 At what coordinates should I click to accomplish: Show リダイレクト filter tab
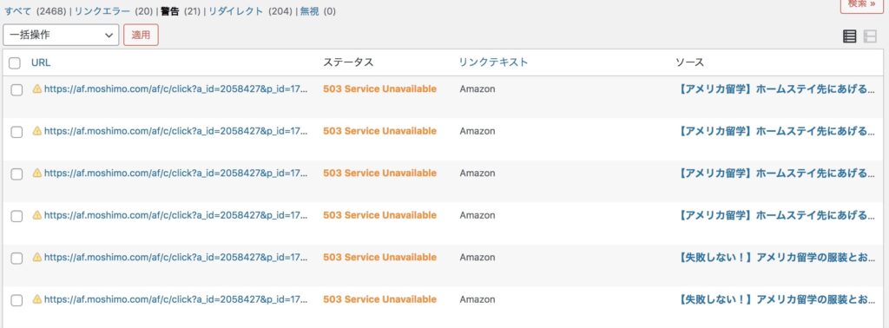pos(236,10)
